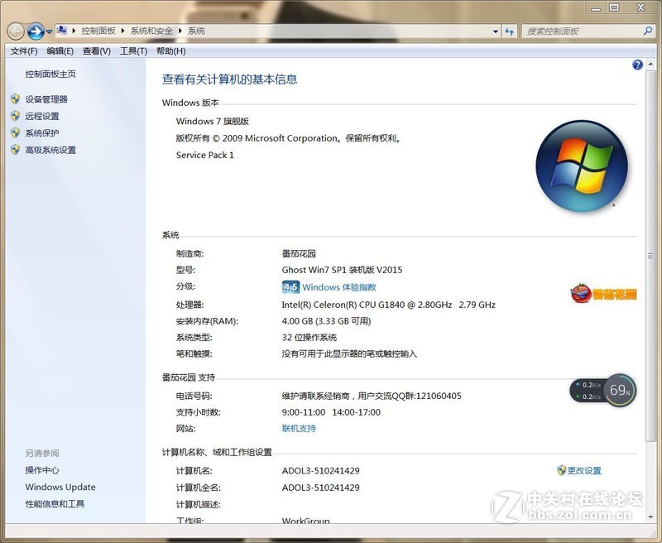Click the scrollbar up arrow
This screenshot has height=543, width=662.
tap(650, 65)
